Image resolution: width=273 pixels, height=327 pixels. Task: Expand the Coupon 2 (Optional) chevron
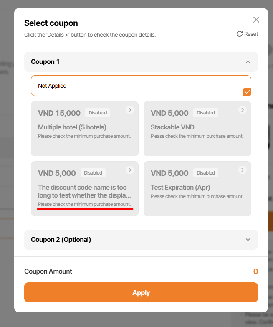pyautogui.click(x=248, y=240)
